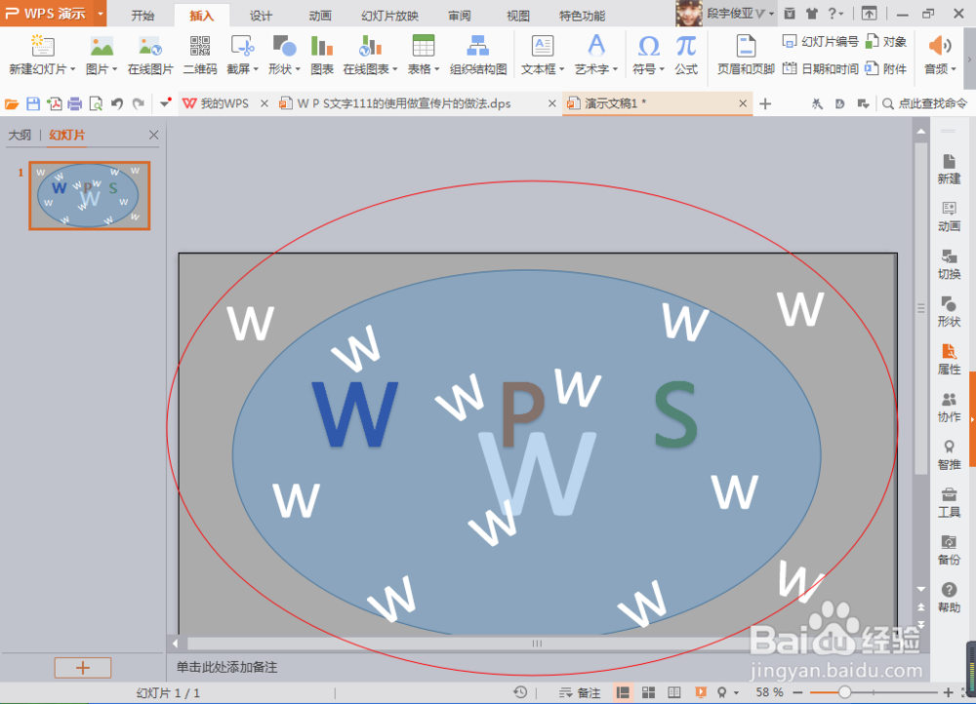
Task: Switch to 大纲 outline panel tab
Action: pos(20,135)
